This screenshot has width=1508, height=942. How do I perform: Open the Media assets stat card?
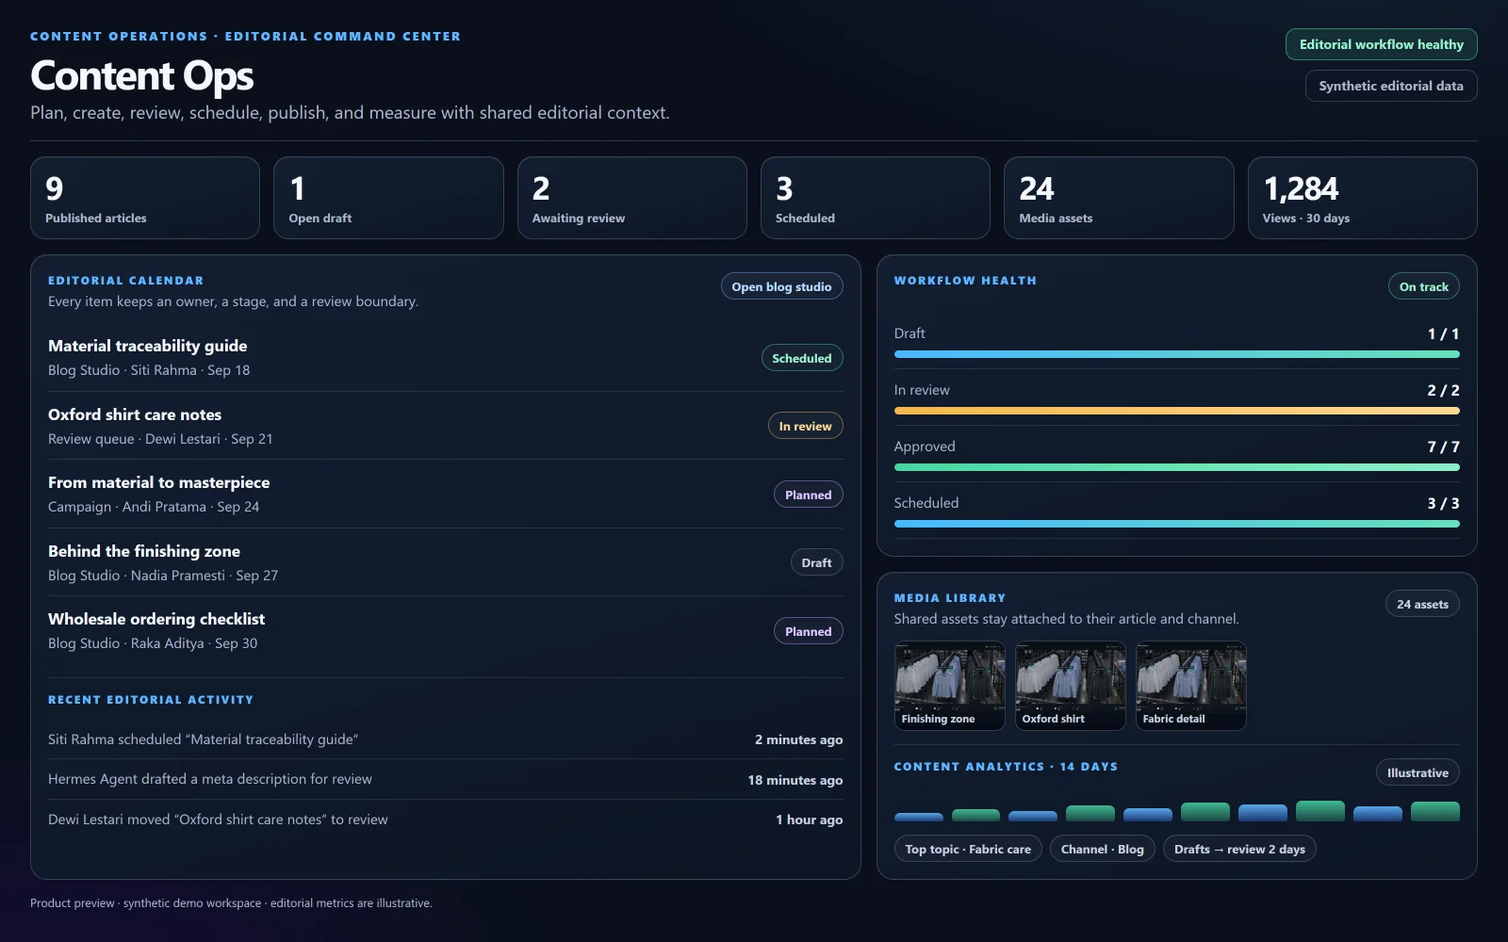pos(1119,198)
